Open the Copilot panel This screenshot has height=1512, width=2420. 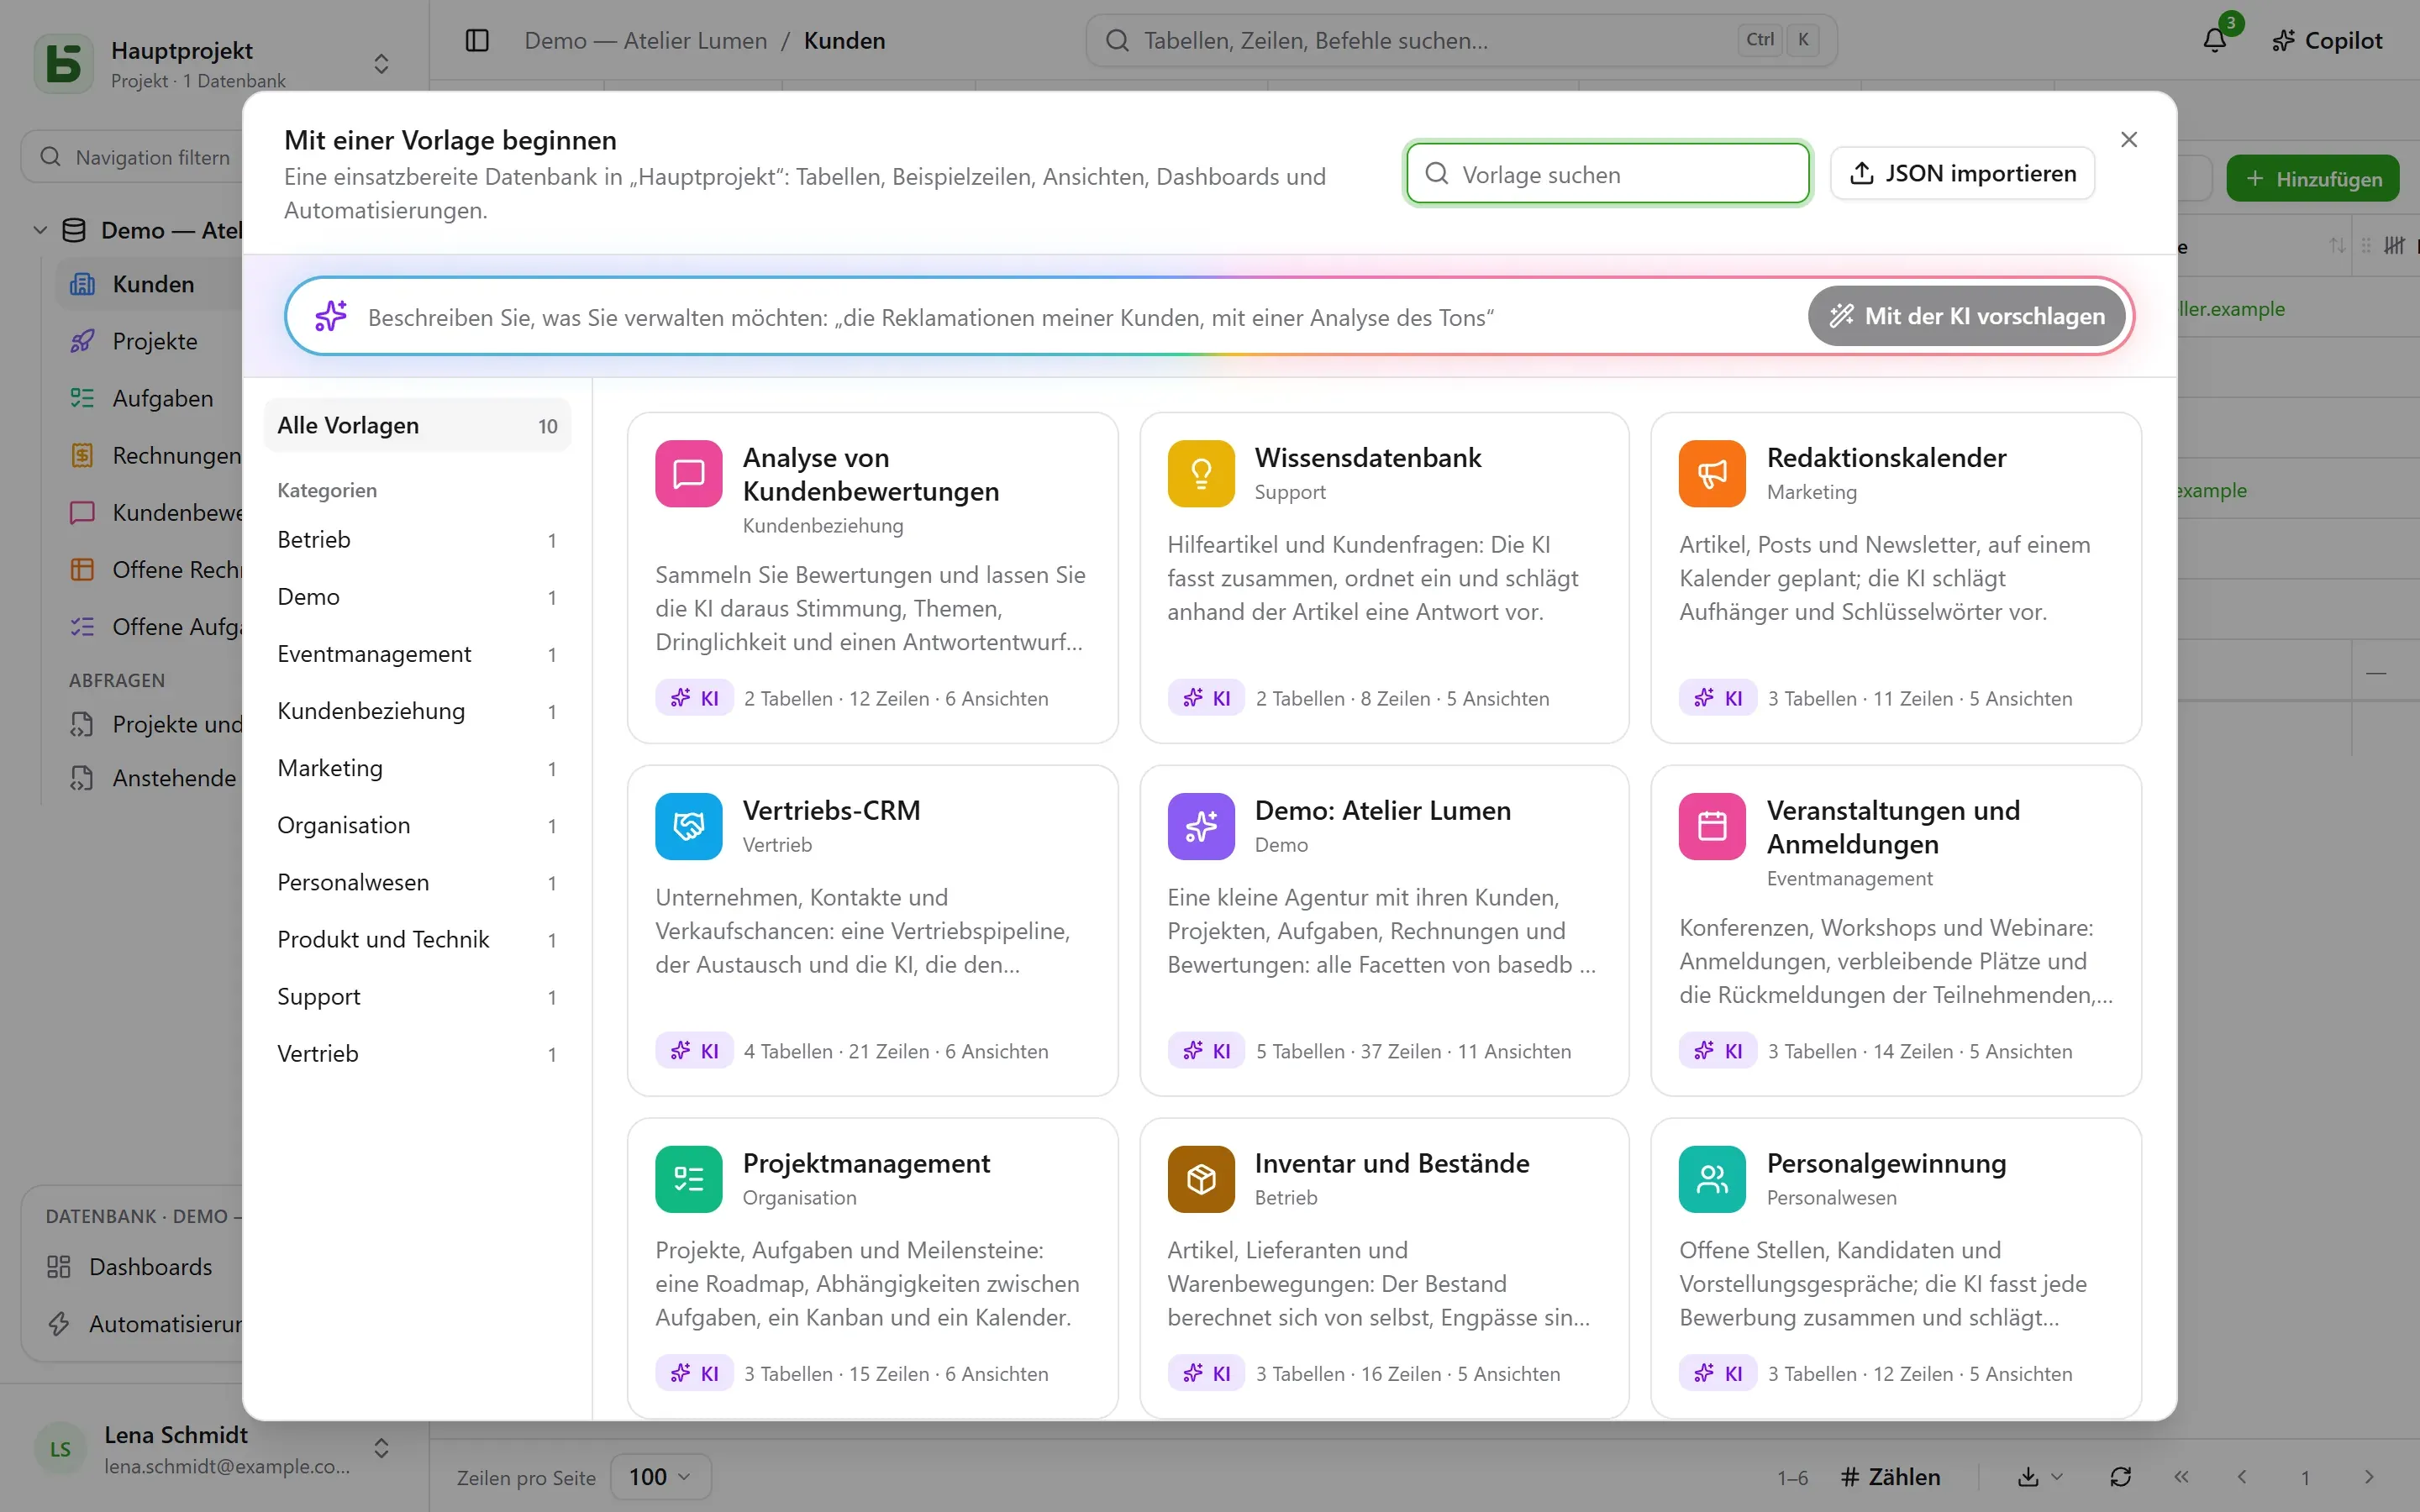point(2327,40)
